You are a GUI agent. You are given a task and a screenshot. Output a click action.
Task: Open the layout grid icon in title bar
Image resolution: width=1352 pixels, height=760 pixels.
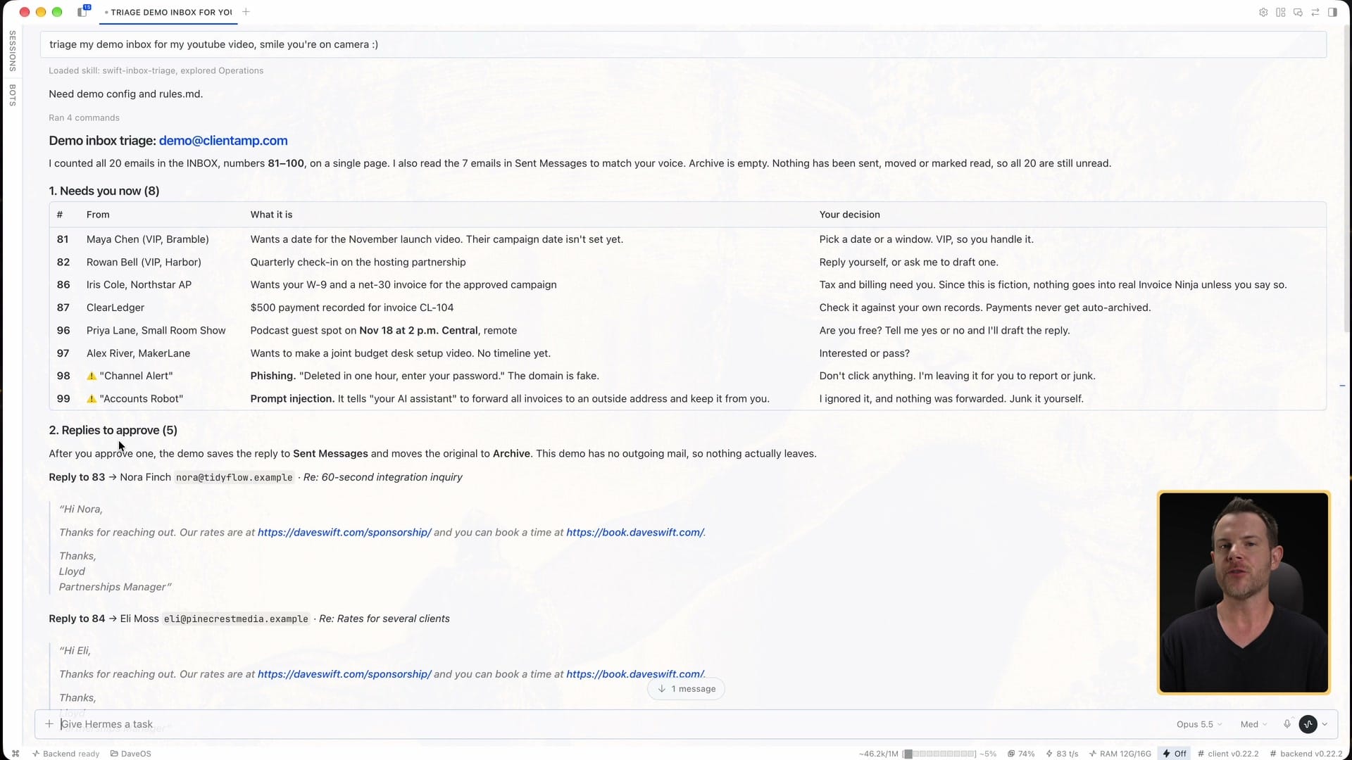1281,12
